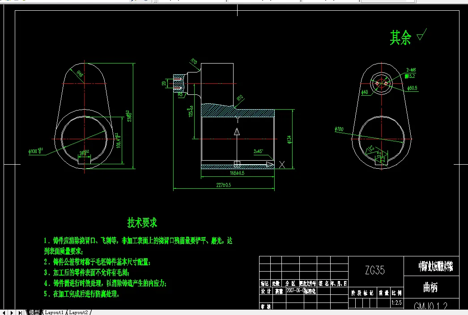Viewport: 468px width, 315px height.
Task: Select the R46 radius label
Action: click(x=80, y=74)
